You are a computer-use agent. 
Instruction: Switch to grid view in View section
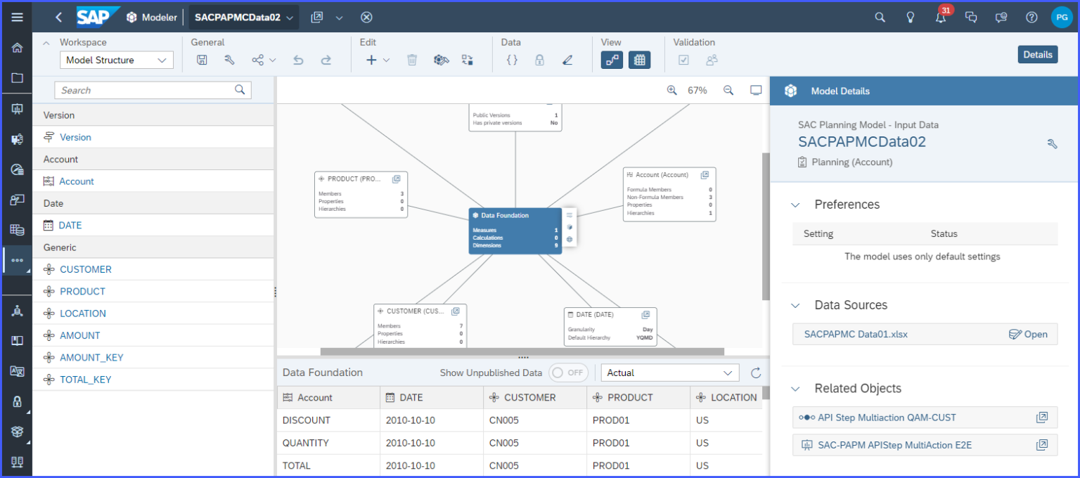click(639, 60)
